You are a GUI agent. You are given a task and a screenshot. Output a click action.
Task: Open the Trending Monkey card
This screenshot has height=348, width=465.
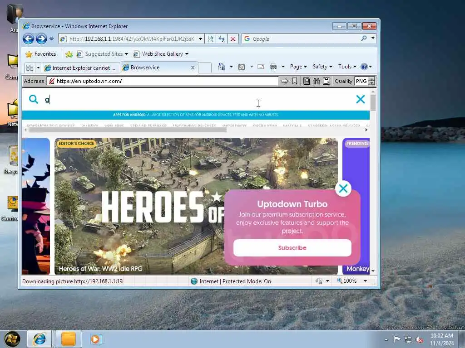356,206
